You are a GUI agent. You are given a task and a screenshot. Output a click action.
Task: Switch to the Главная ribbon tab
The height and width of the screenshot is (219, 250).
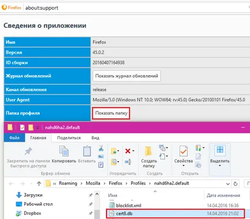(38, 138)
